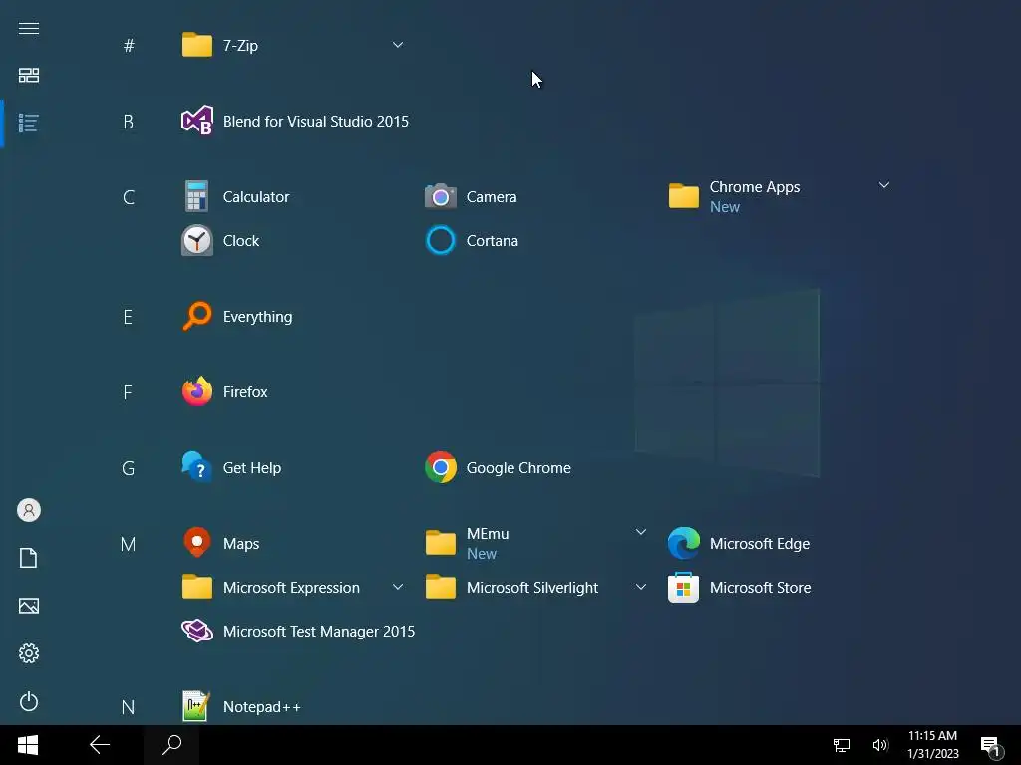The width and height of the screenshot is (1021, 765).
Task: Launch Microsoft Edge icon
Action: pos(684,543)
